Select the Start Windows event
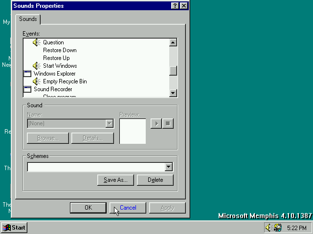This screenshot has height=234, width=313. tap(60, 66)
